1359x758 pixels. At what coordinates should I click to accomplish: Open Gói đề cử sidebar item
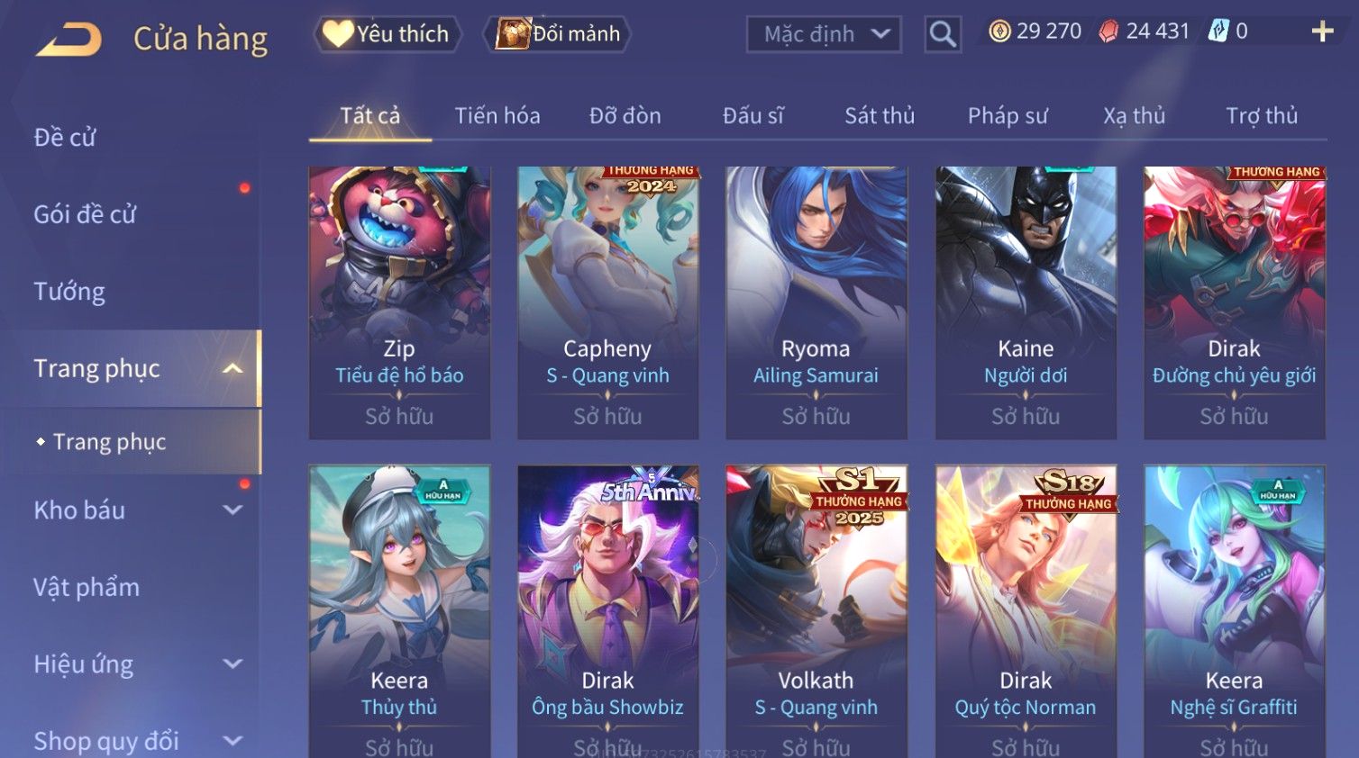pos(85,214)
